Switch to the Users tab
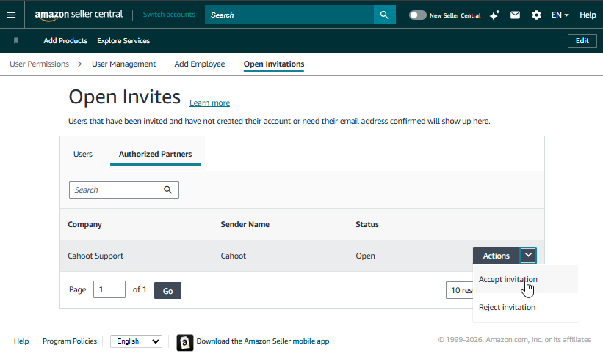The image size is (603, 359). (x=83, y=154)
